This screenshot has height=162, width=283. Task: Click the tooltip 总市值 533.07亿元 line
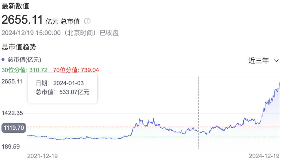pyautogui.click(x=63, y=92)
